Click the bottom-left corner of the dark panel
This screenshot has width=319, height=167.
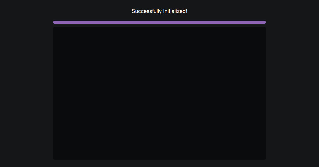point(54,159)
